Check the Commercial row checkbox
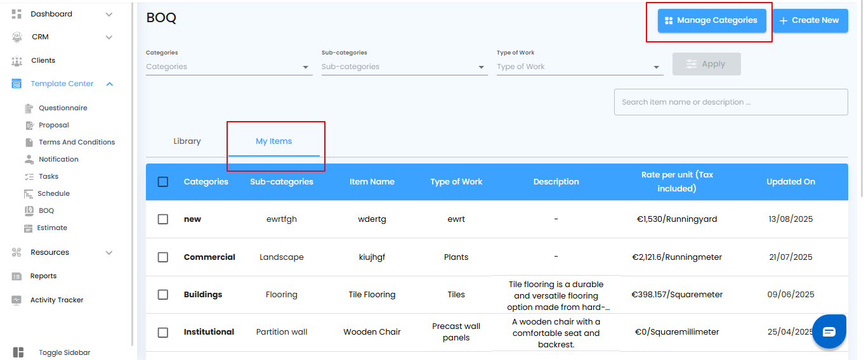866x360 pixels. click(x=163, y=257)
